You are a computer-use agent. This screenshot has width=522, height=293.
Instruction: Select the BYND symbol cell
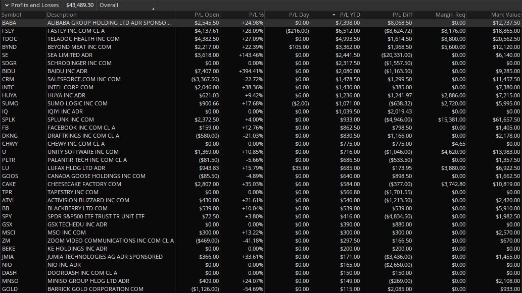point(9,47)
